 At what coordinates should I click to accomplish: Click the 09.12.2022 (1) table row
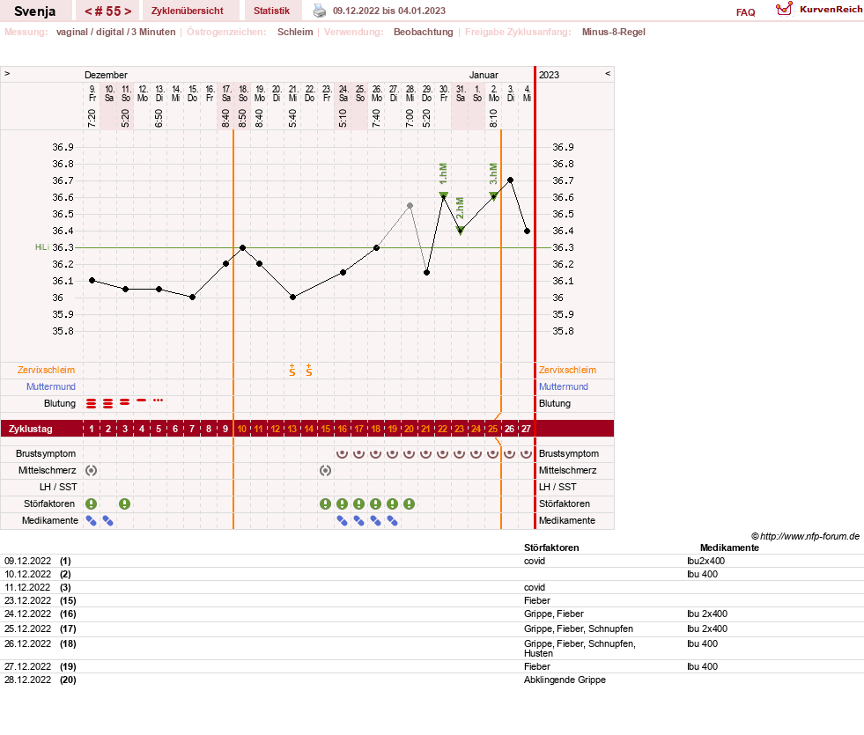[432, 561]
